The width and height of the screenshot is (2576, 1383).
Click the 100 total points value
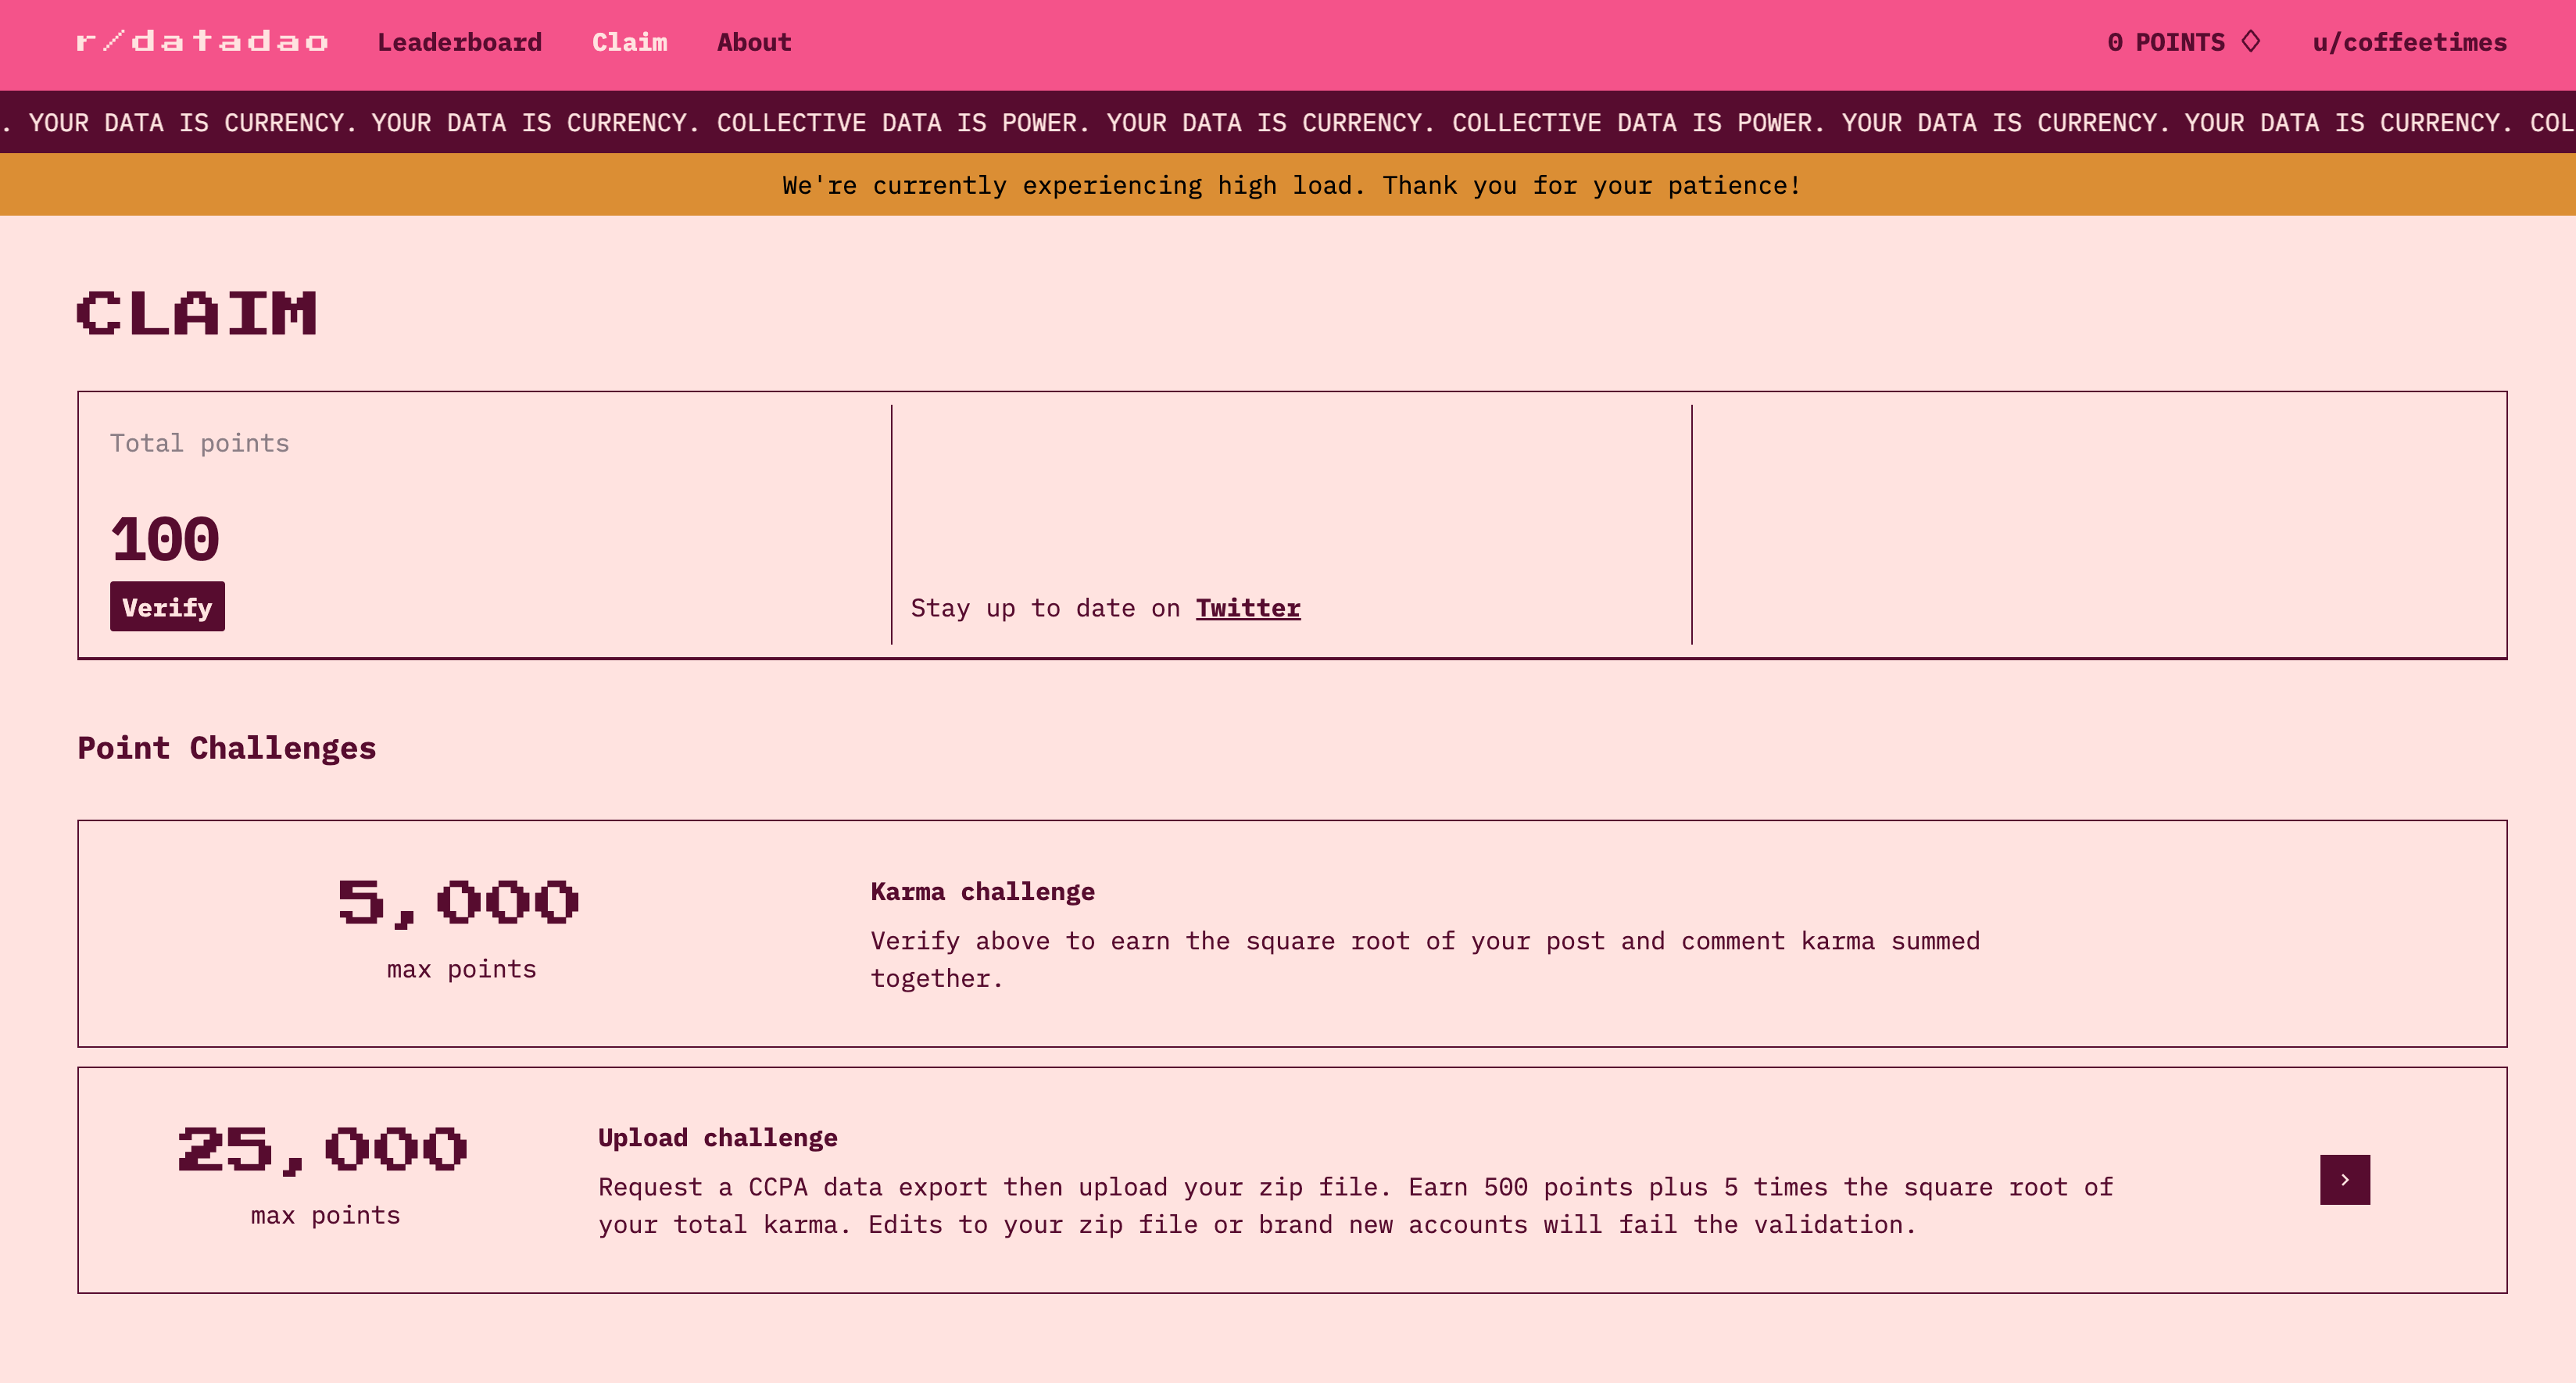165,539
